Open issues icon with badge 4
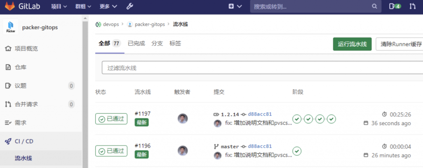Viewport: 423px width, 168px height. coord(395,7)
